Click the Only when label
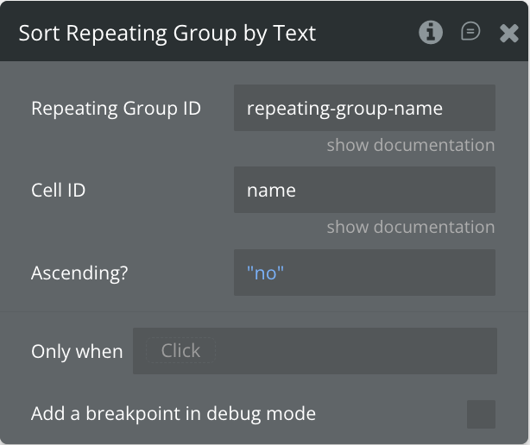 coord(77,352)
